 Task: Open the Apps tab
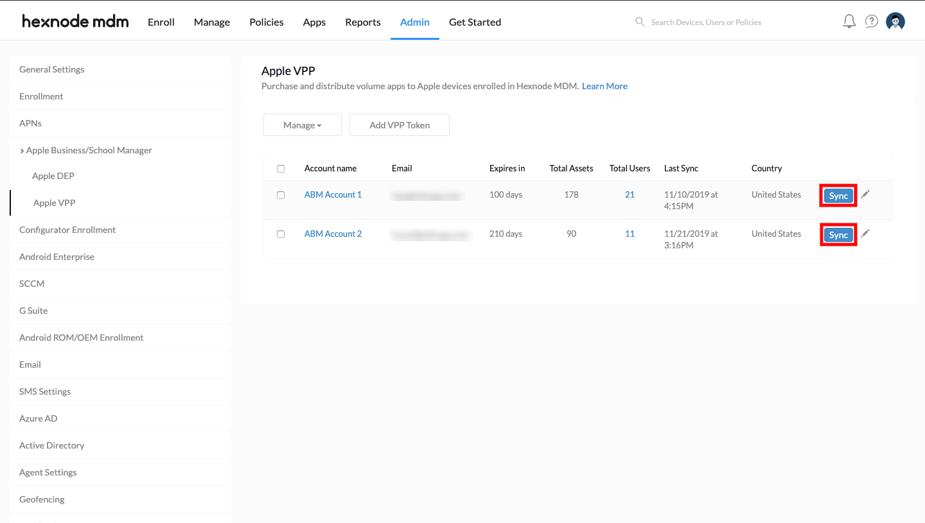[x=314, y=22]
